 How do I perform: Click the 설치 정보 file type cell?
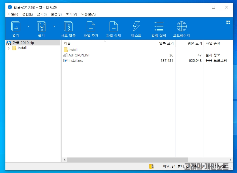point(213,55)
